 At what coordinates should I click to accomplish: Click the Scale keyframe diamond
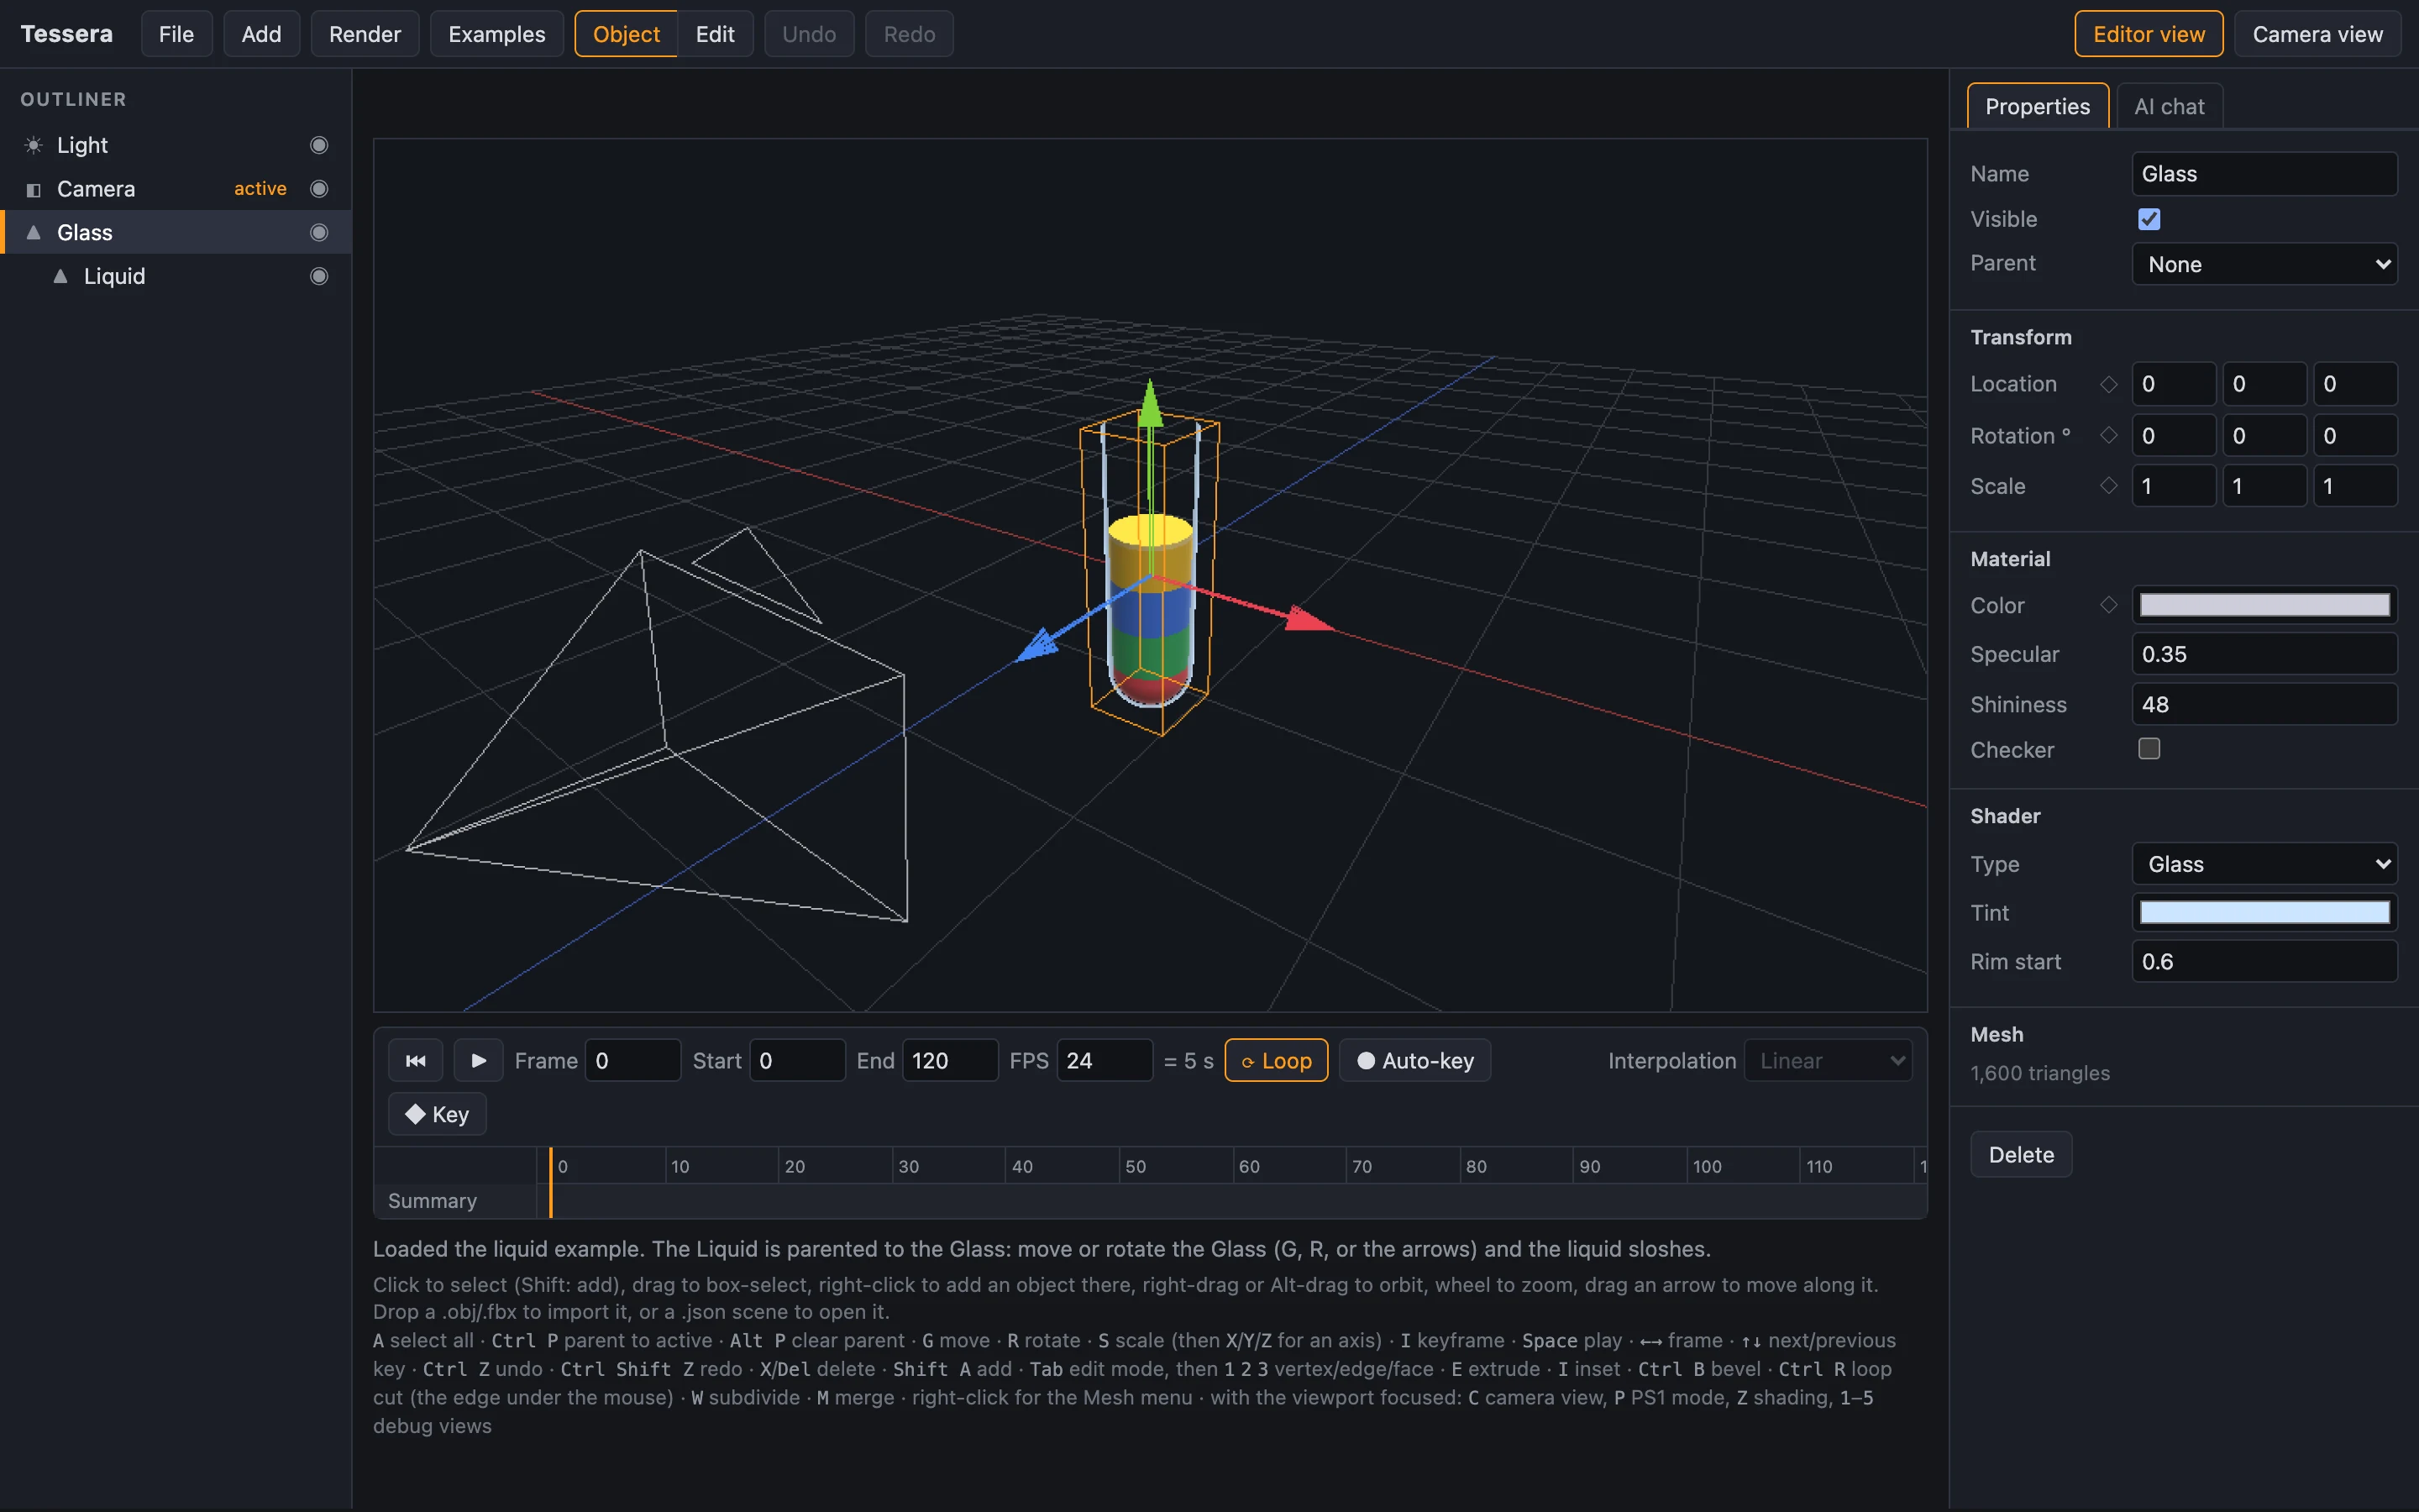click(x=2108, y=485)
